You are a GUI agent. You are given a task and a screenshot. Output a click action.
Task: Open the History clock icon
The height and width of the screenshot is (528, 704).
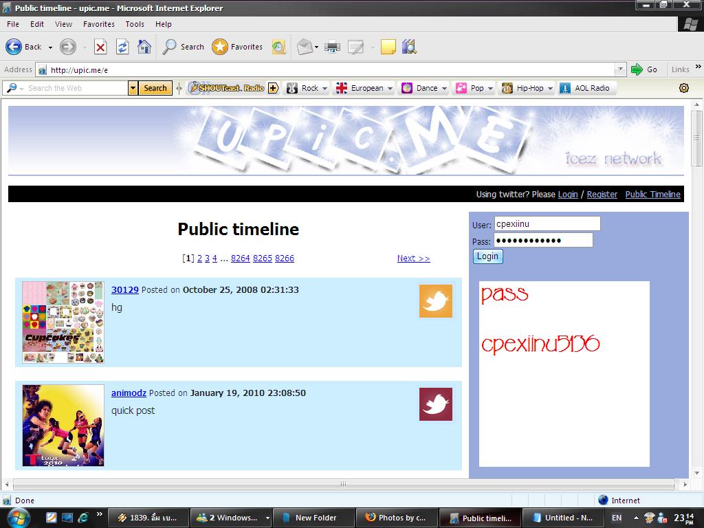(278, 47)
